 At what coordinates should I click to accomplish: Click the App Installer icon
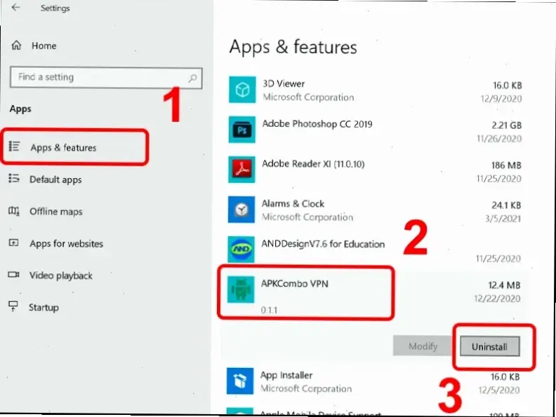pyautogui.click(x=240, y=381)
